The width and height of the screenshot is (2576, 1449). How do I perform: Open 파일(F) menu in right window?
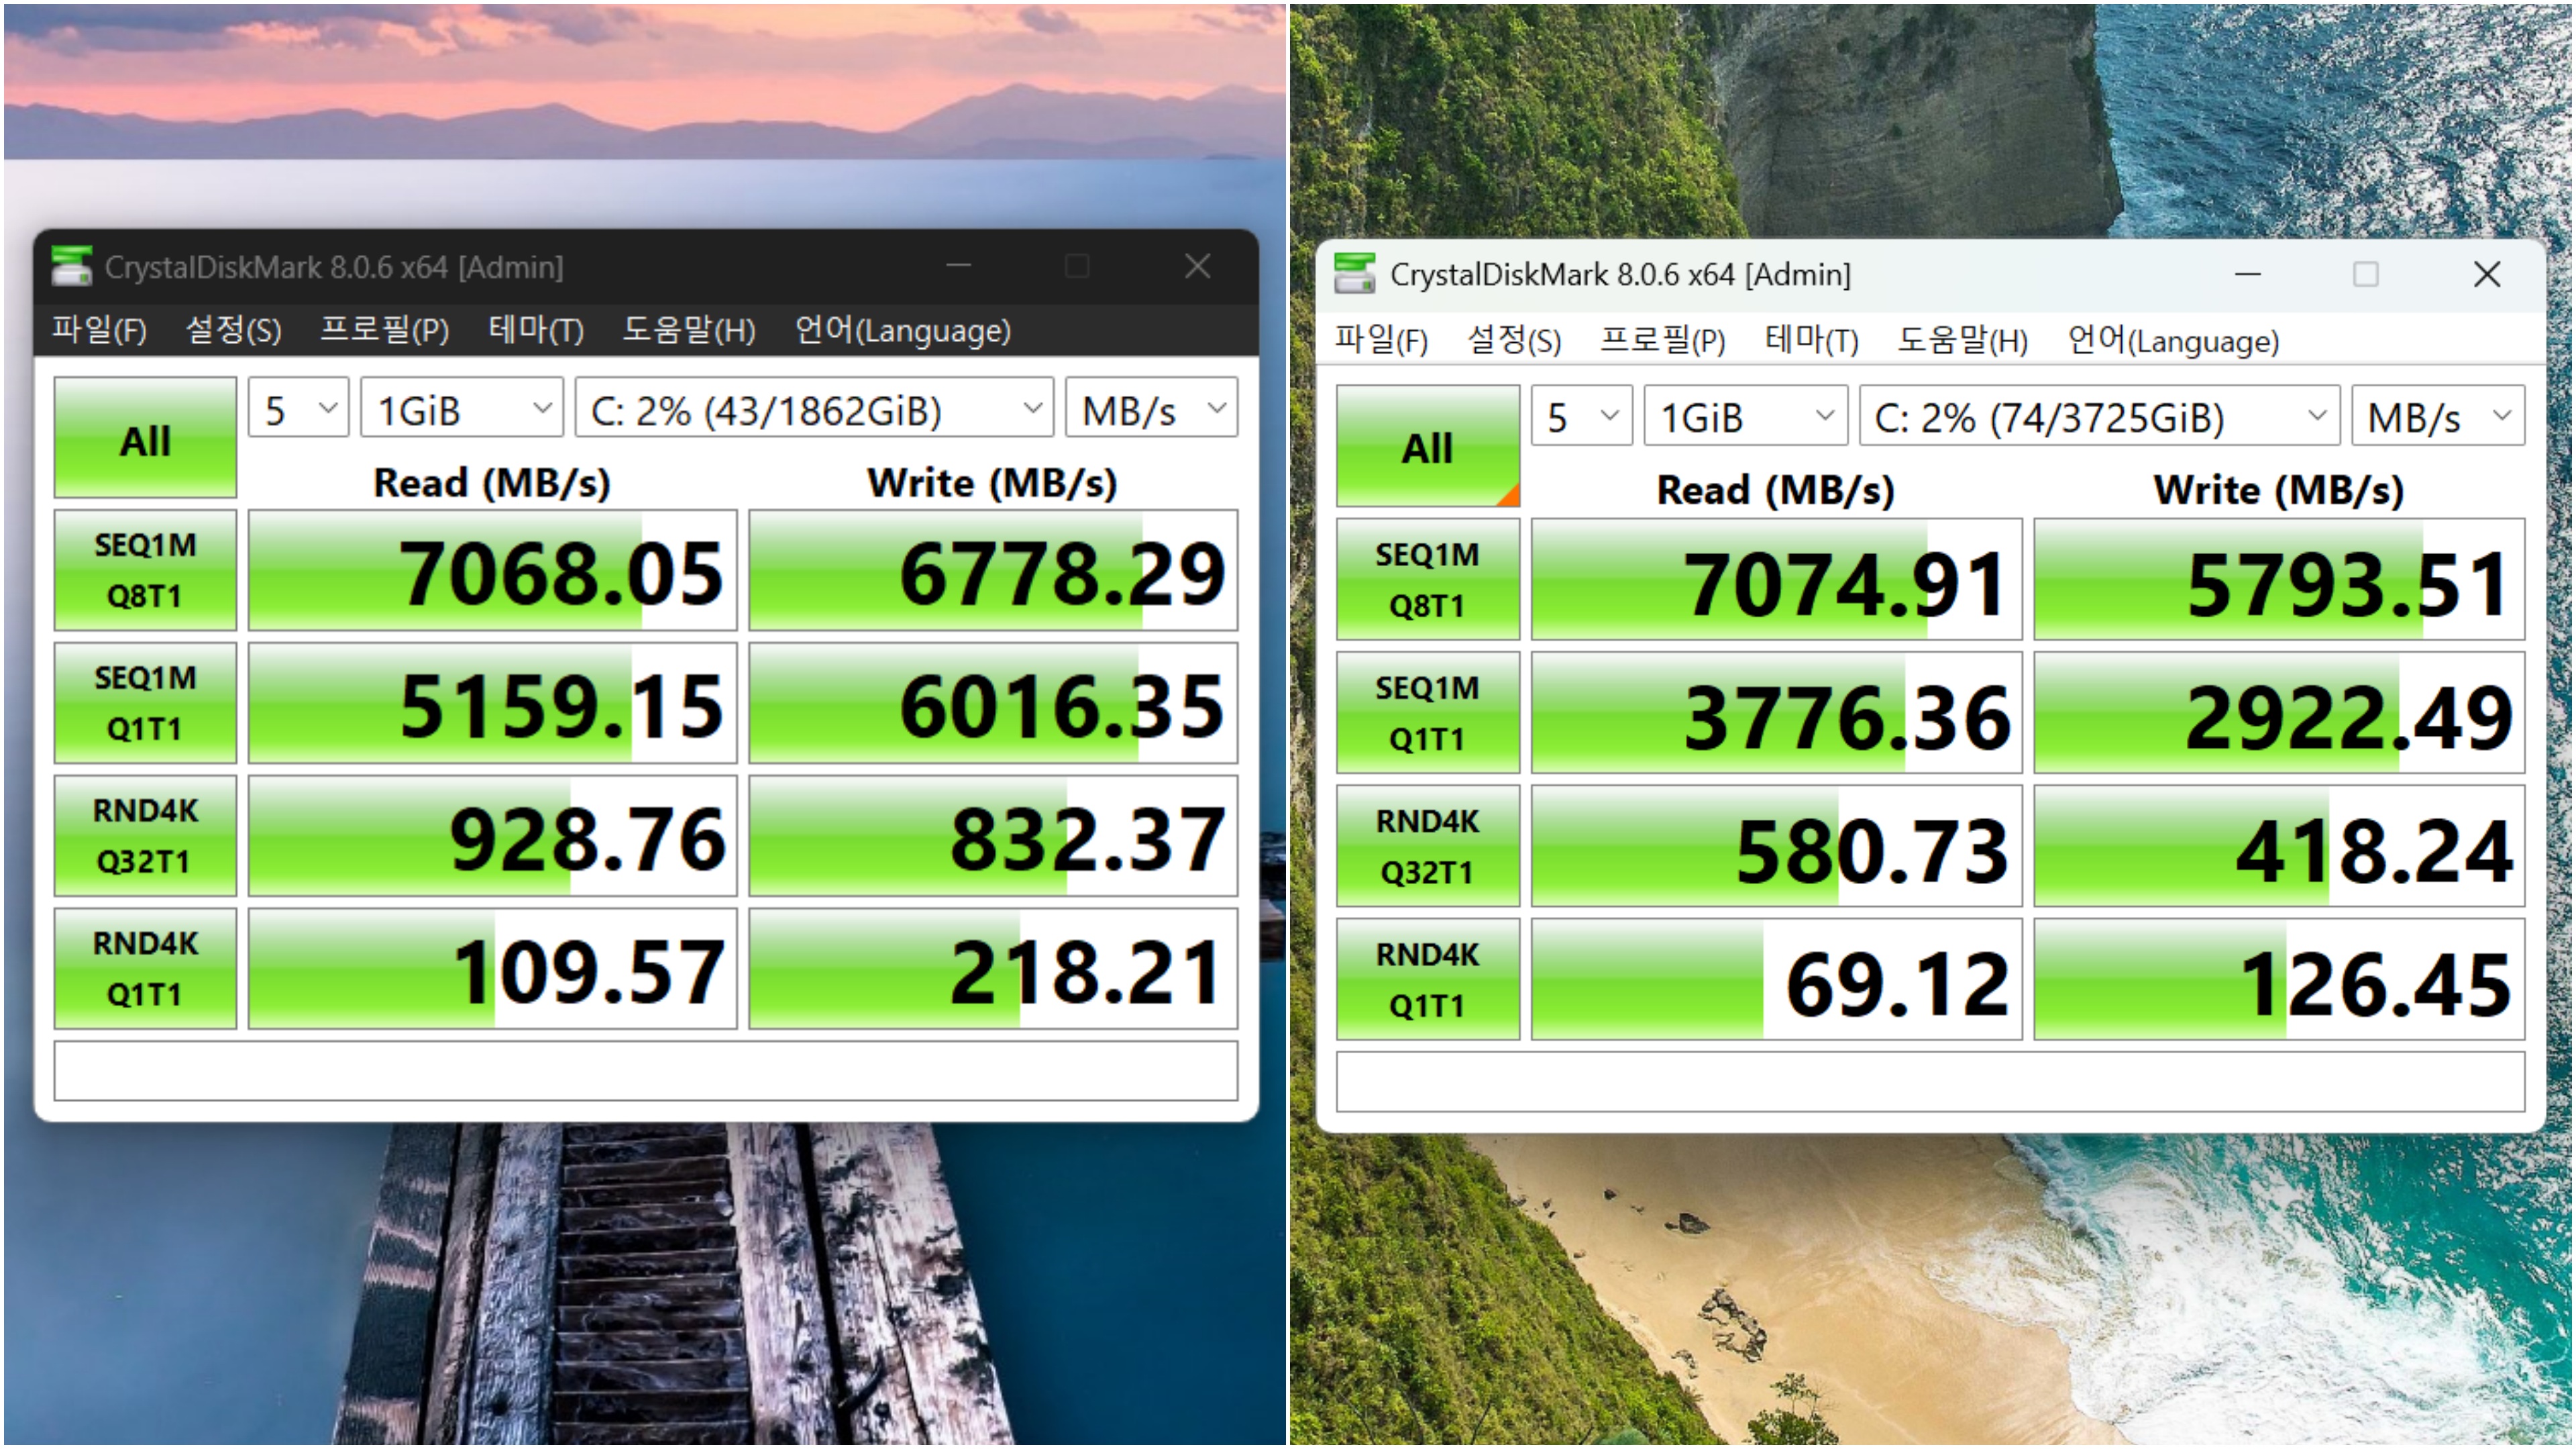(1381, 340)
